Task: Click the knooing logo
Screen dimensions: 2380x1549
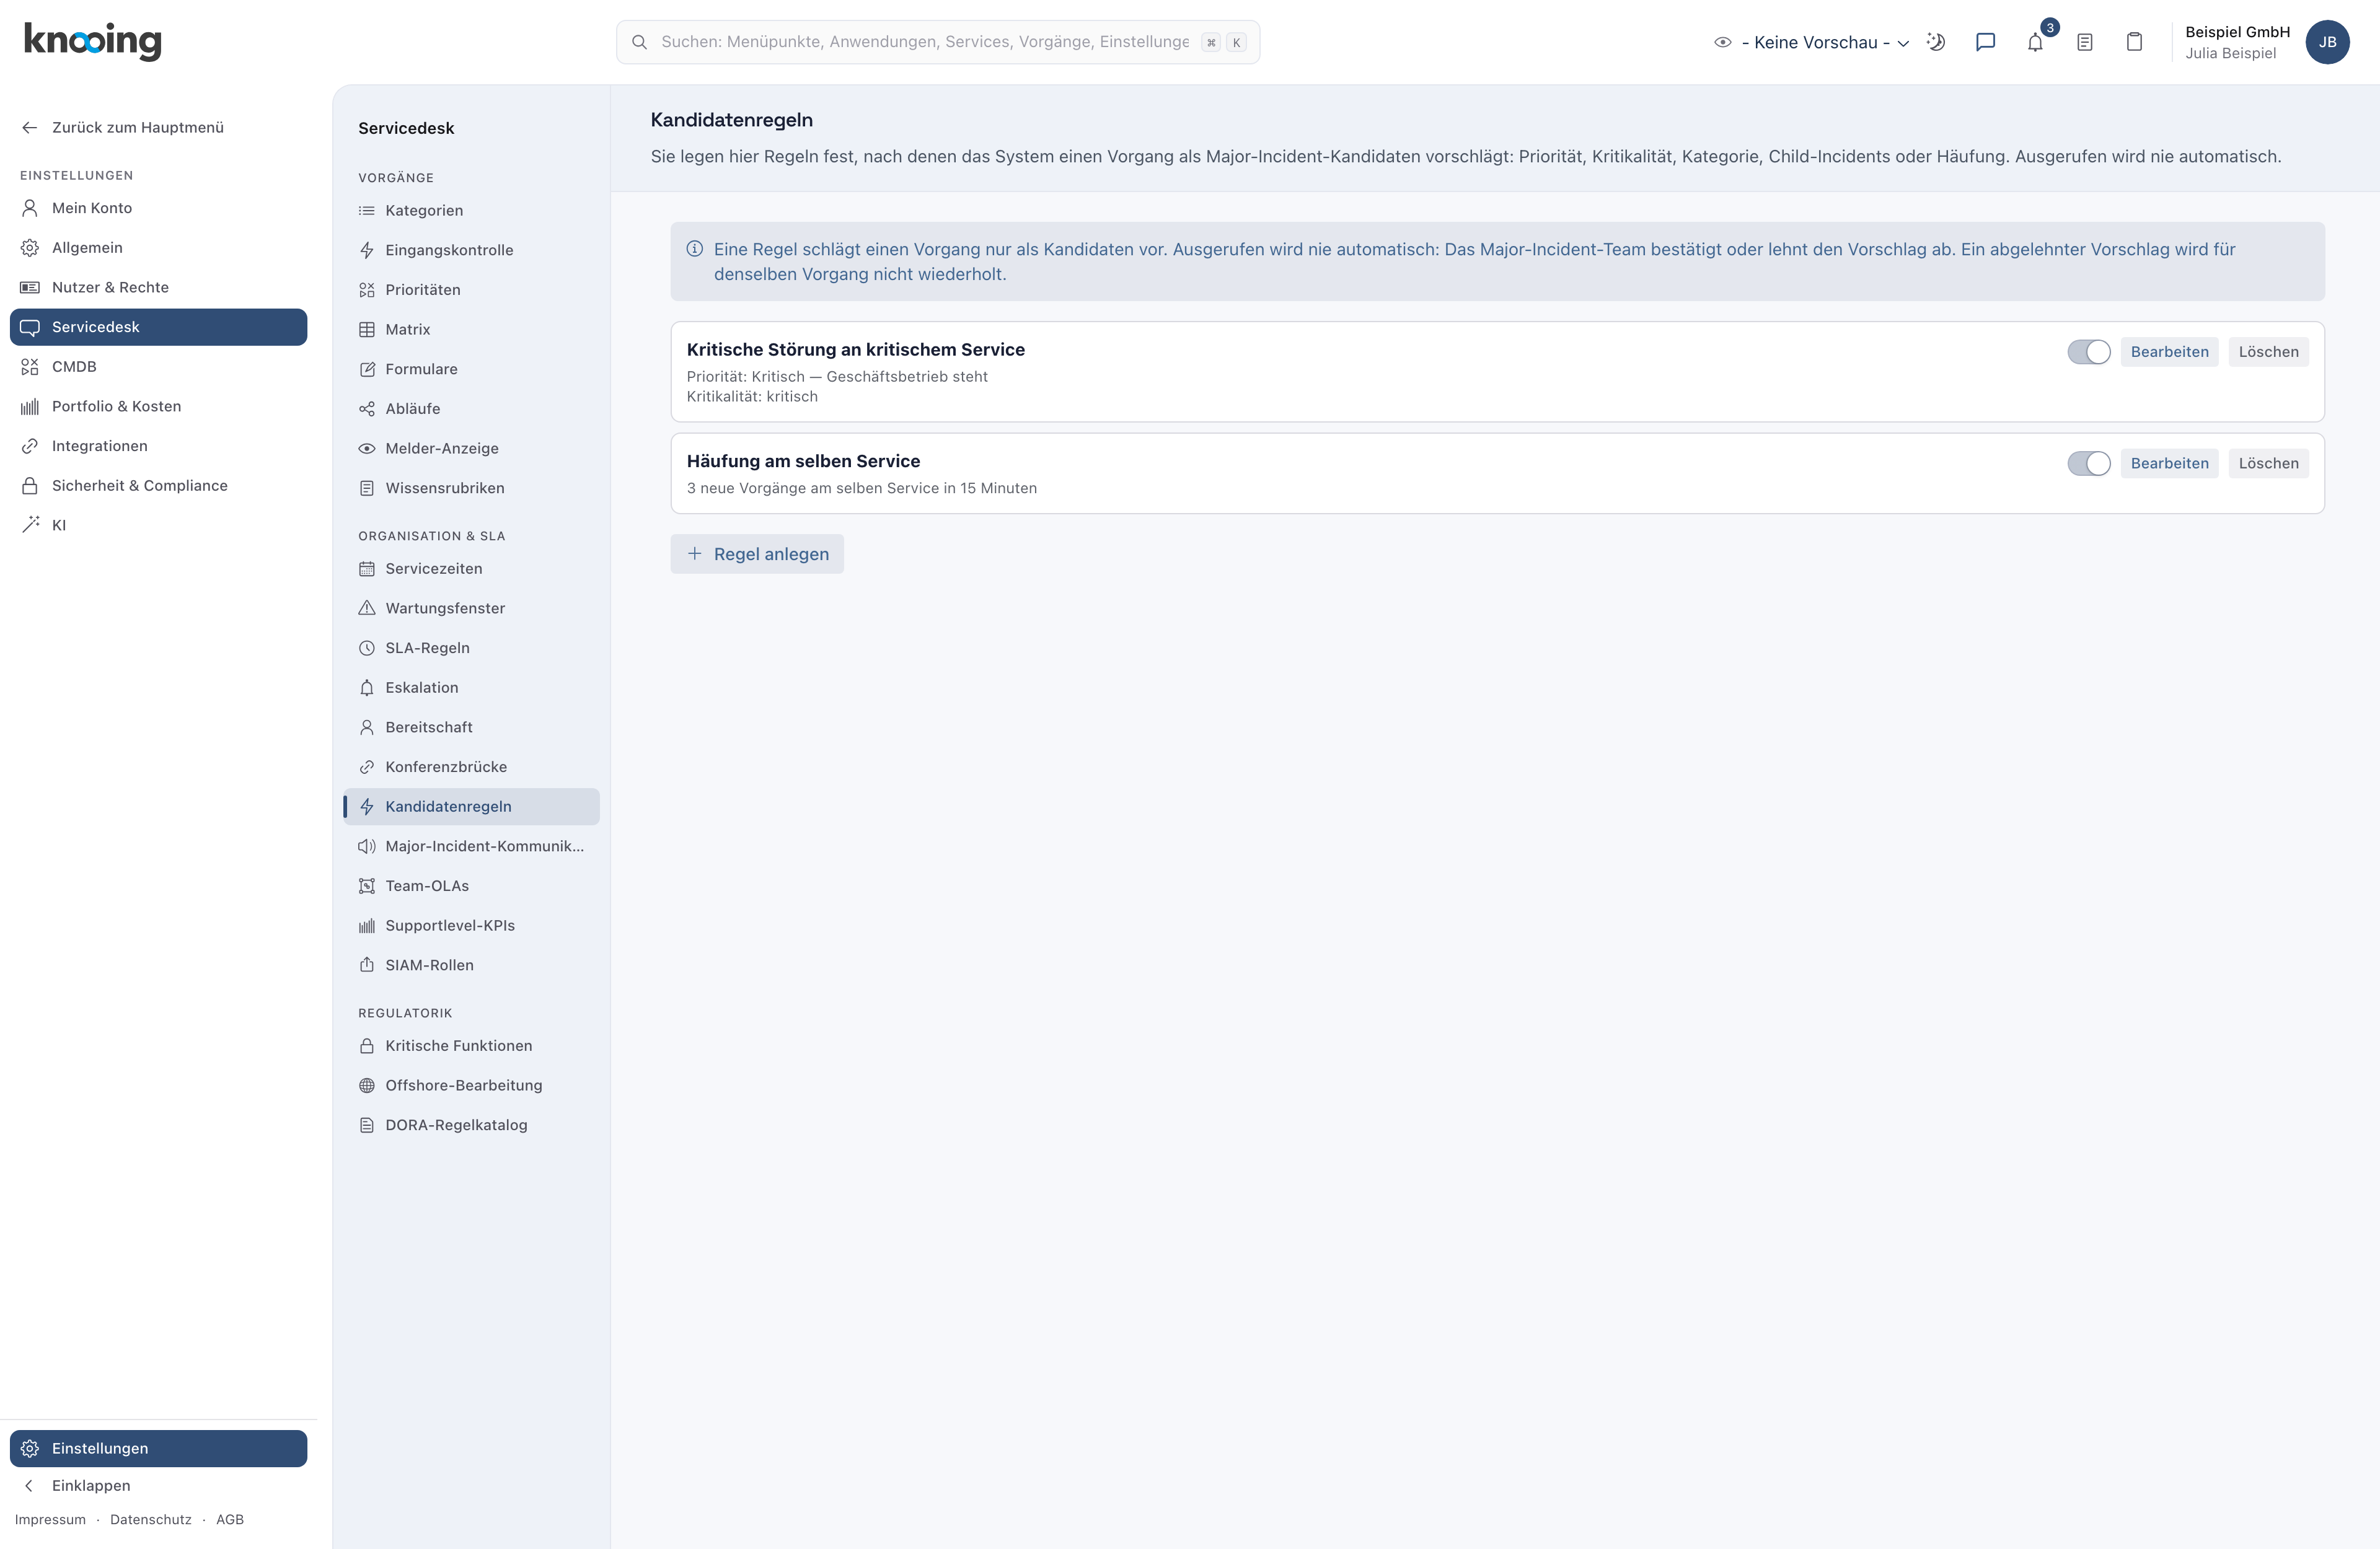Action: click(92, 41)
